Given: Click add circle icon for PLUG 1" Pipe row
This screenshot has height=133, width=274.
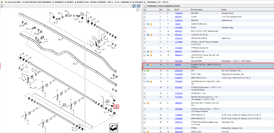Looking at the screenshot, I should coord(145,74).
